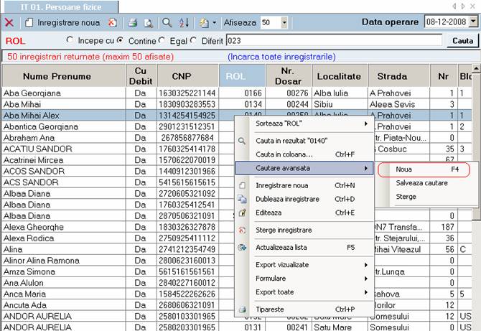Open the Afiseaza count dropdown

[x=284, y=23]
